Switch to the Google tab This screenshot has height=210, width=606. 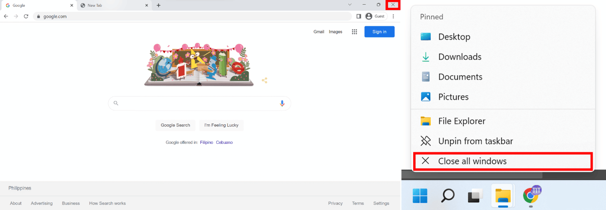pyautogui.click(x=39, y=5)
